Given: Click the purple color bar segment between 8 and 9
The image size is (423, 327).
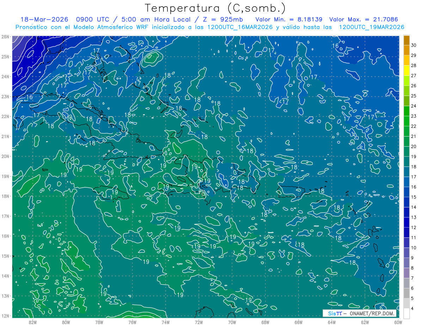Looking at the screenshot, I should click(406, 263).
